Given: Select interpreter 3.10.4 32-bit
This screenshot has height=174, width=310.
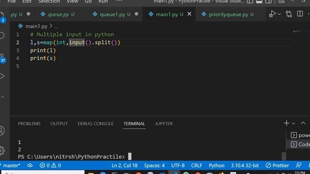Looking at the screenshot, I should pos(245,165).
